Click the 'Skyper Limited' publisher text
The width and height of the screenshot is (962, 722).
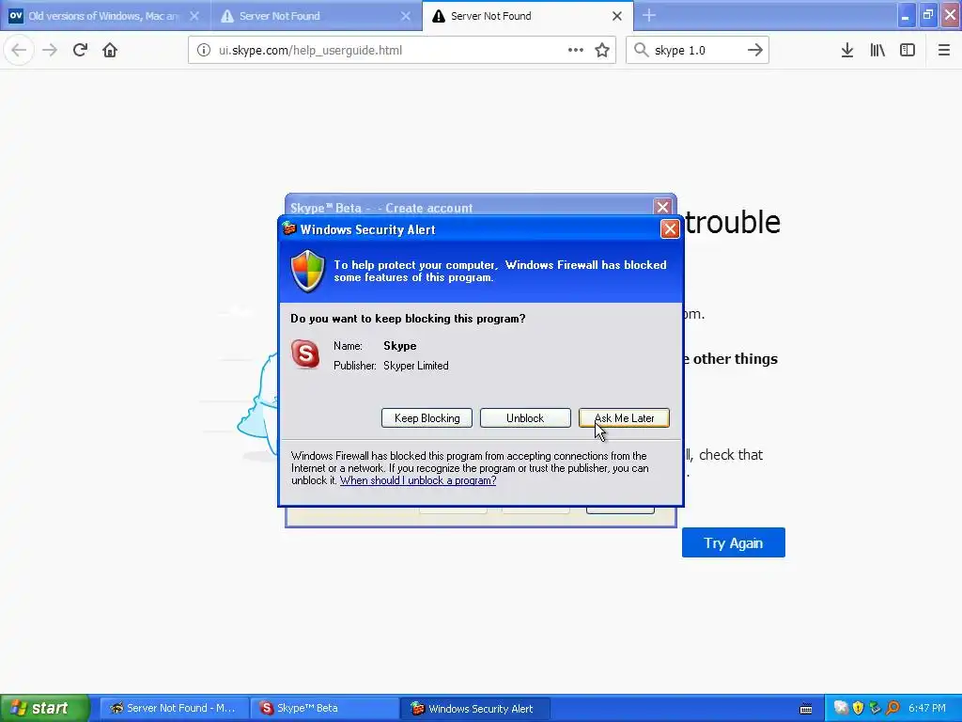tap(416, 366)
